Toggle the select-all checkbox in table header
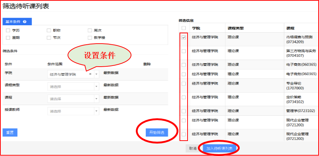The image size is (319, 156). coord(184,28)
